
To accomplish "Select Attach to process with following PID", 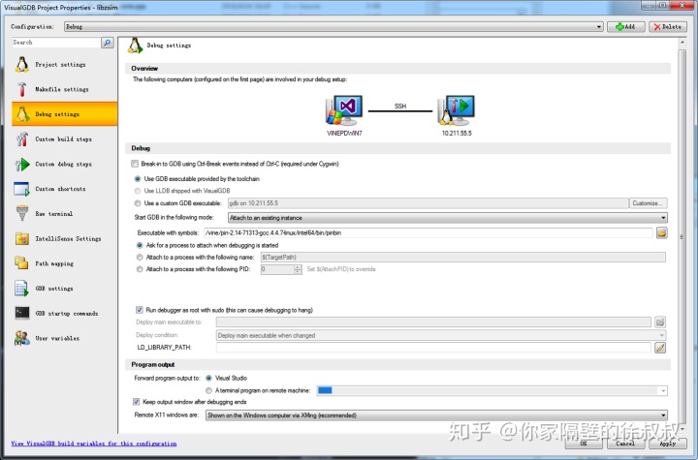I will (x=140, y=269).
